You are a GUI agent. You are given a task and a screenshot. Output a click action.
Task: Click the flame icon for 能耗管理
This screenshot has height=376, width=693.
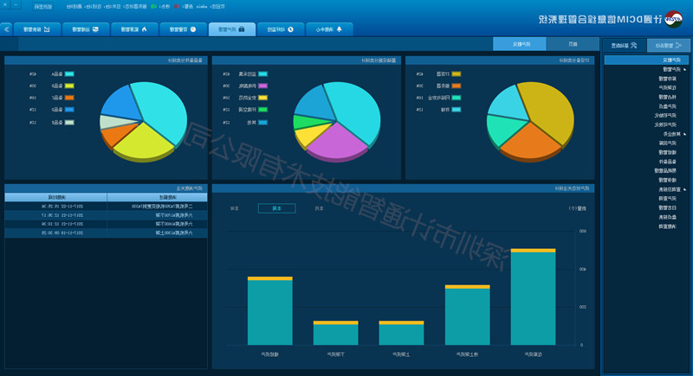coord(145,29)
